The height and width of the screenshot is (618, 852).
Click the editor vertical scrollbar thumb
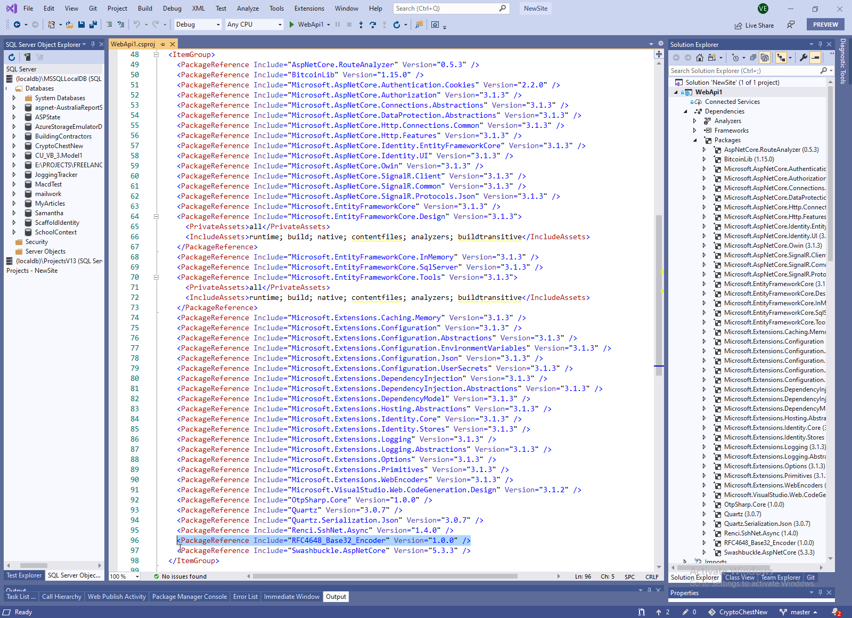(x=659, y=295)
